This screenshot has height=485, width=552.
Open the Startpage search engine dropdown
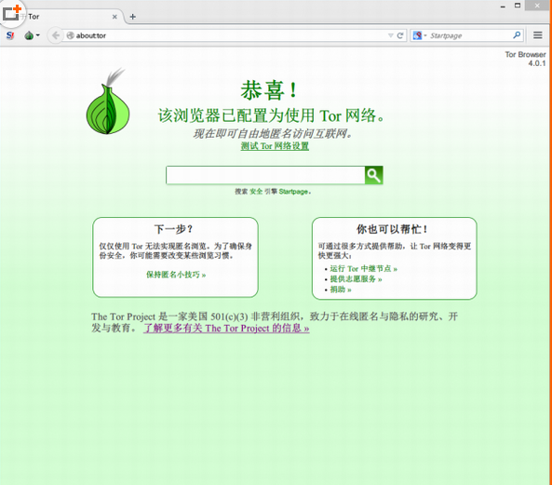[x=420, y=35]
